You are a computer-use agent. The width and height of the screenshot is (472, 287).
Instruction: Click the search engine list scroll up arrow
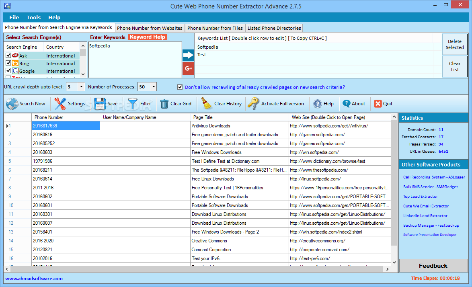(x=83, y=46)
